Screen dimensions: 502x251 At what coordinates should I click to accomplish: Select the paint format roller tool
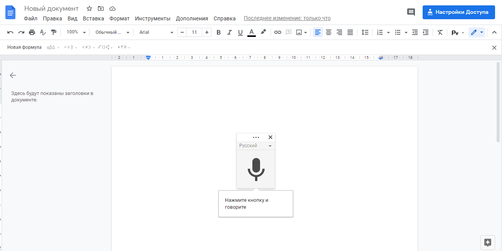(54, 32)
